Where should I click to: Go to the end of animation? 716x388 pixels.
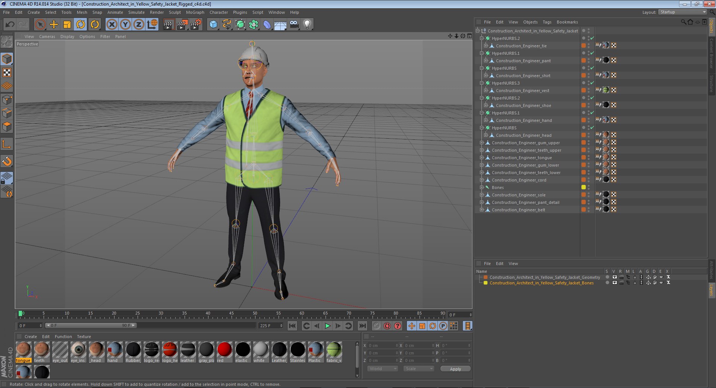tap(362, 326)
